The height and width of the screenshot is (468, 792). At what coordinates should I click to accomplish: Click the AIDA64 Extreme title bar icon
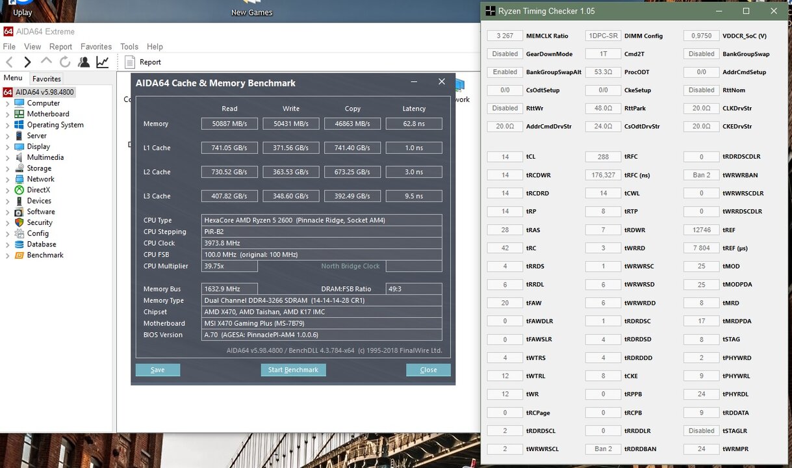click(8, 31)
